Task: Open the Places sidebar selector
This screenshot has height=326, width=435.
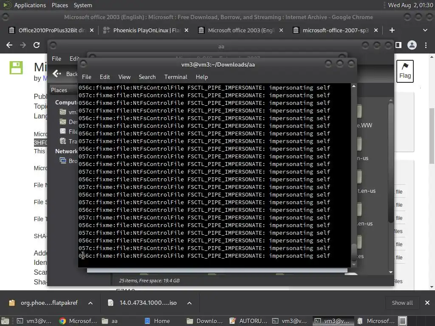Action: (63, 90)
